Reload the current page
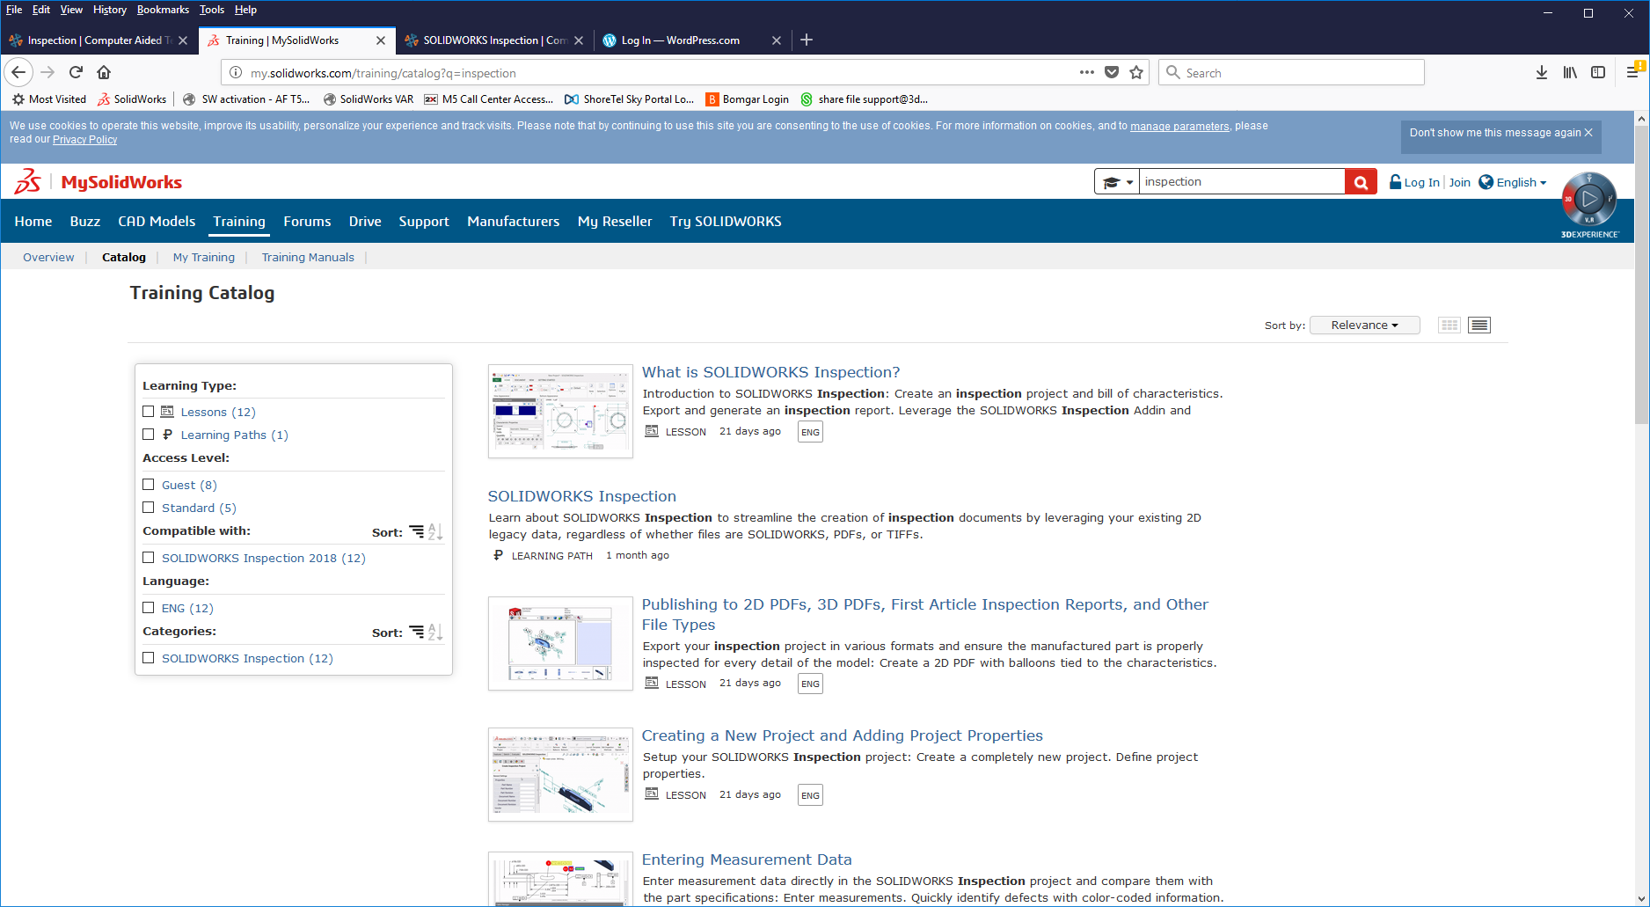 click(76, 72)
